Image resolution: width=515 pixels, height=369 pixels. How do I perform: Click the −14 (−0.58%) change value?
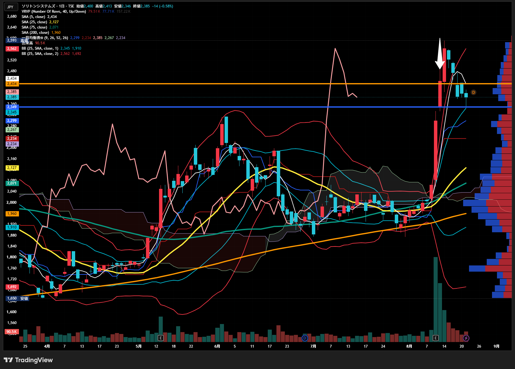[x=162, y=6]
